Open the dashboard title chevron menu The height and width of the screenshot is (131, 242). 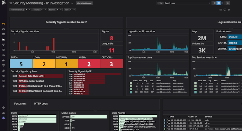(72, 3)
